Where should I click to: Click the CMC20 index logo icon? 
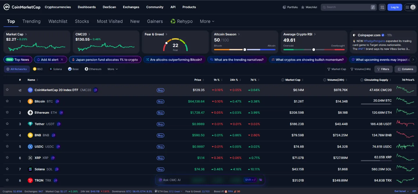(x=30, y=90)
